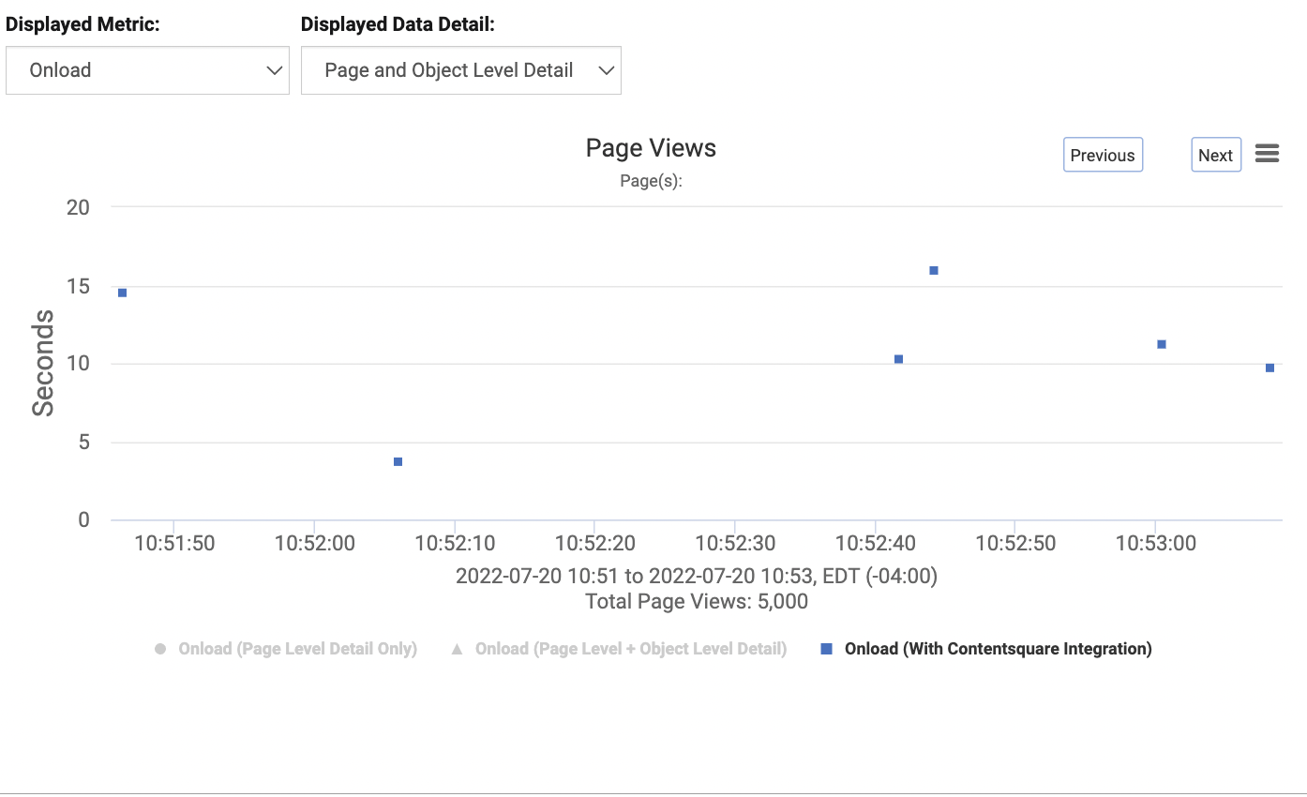The width and height of the screenshot is (1307, 797).
Task: Click the date range subtitle text
Action: pyautogui.click(x=697, y=576)
